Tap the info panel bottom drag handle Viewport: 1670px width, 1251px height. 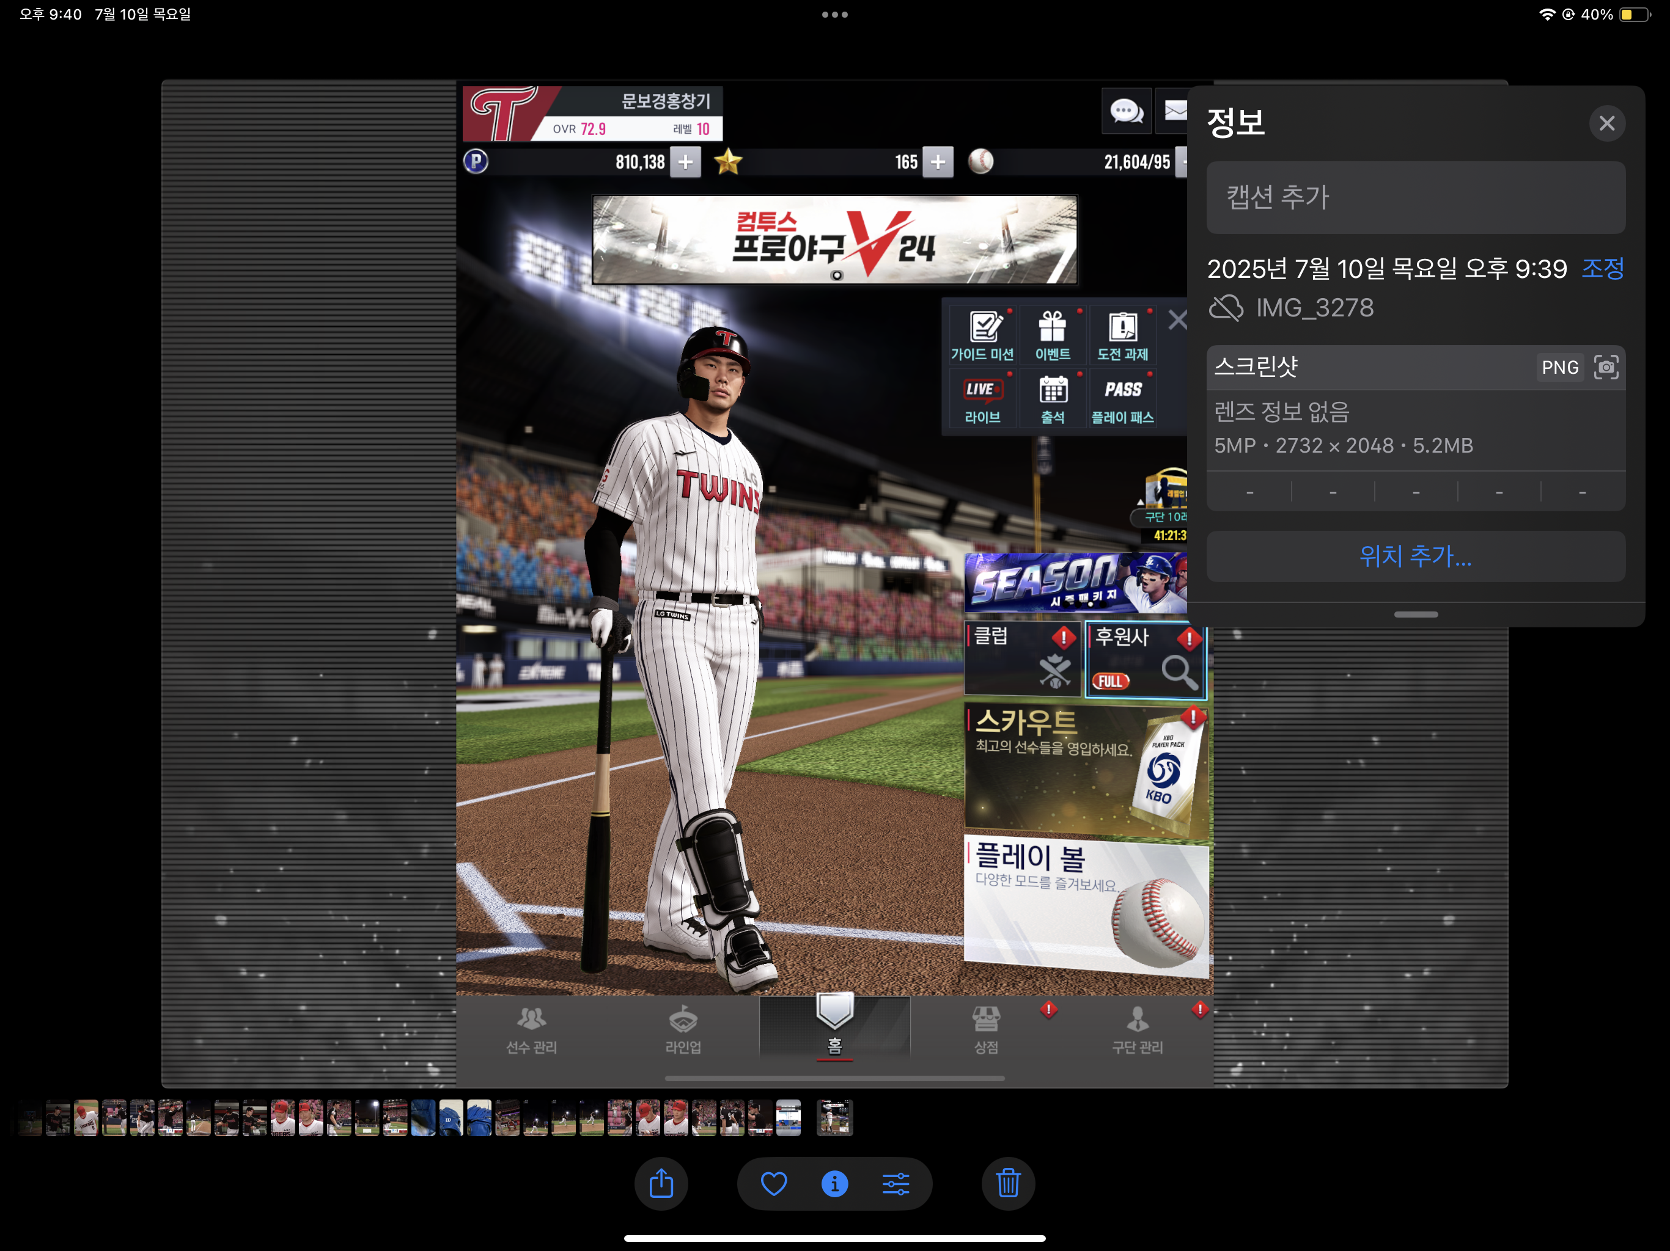tap(1416, 614)
